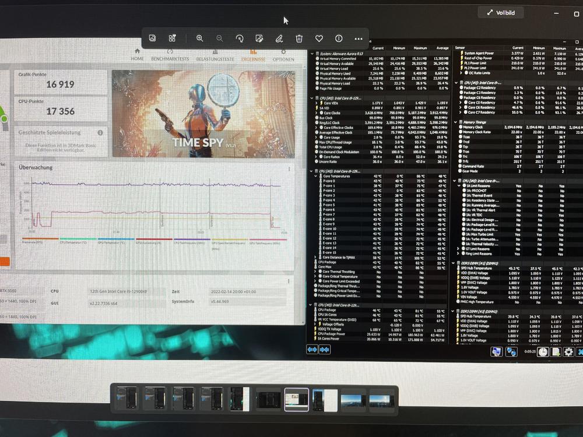Select the first thumbnail in the filmstrip

tap(127, 400)
